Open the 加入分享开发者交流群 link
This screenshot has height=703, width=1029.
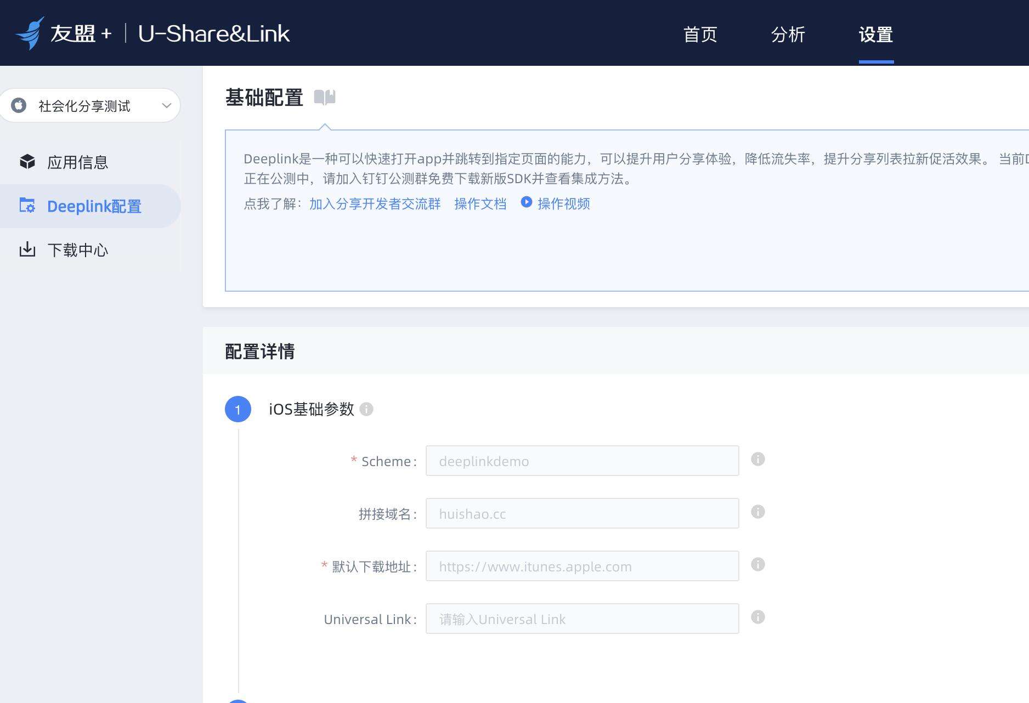pyautogui.click(x=375, y=204)
